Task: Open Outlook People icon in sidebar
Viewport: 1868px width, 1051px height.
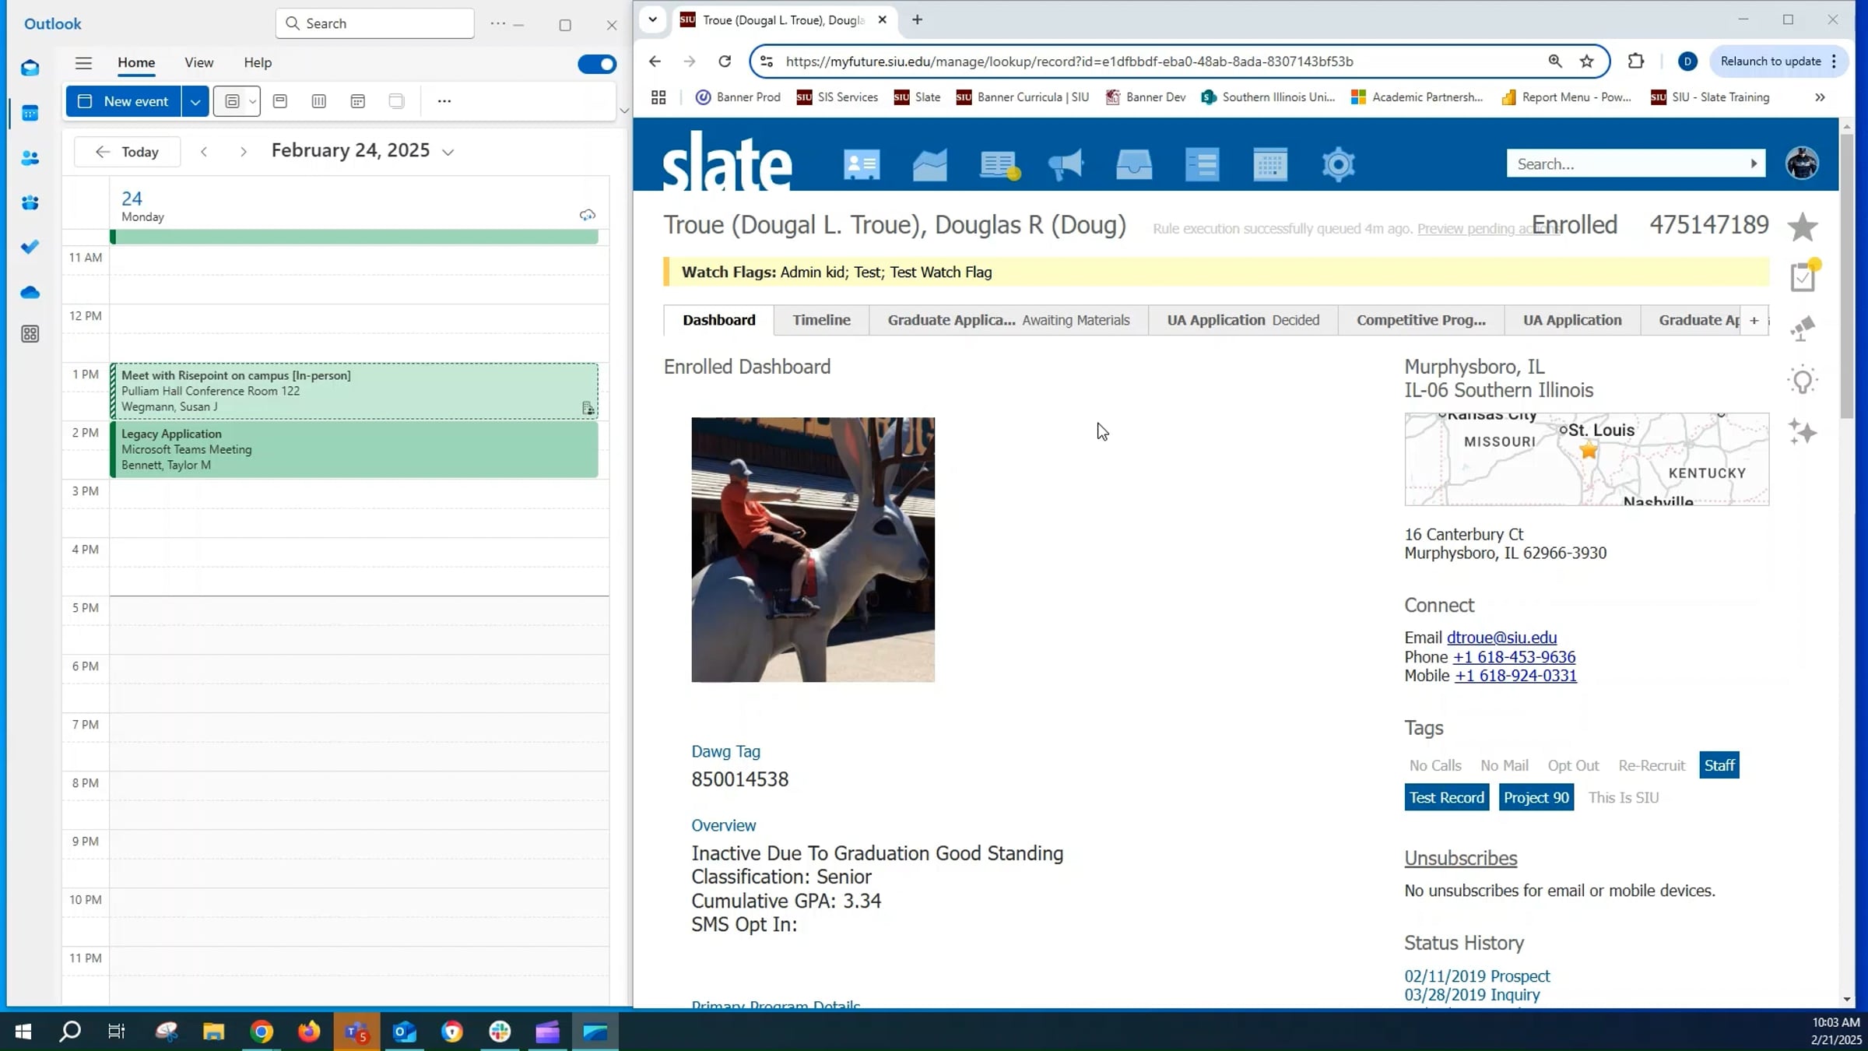Action: point(30,158)
